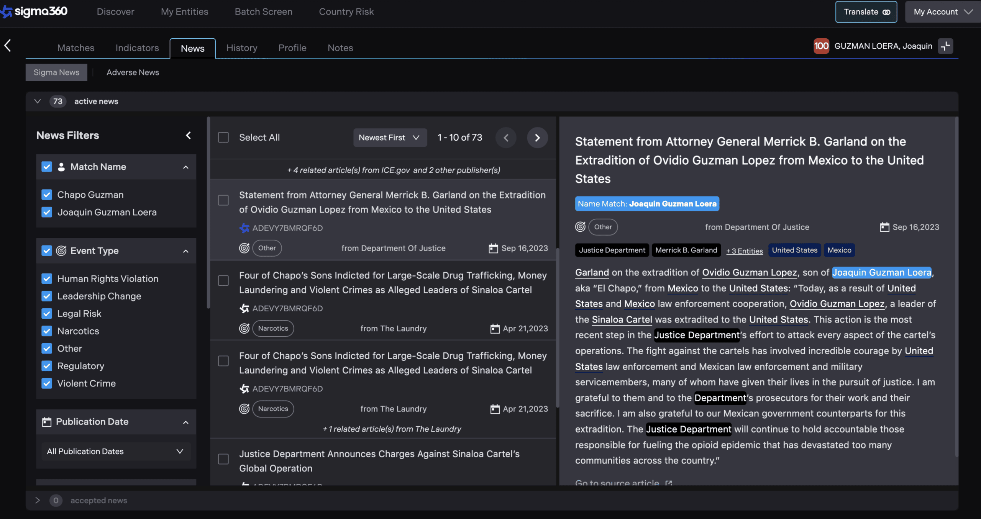
Task: Click the target icon in article detail panel
Action: [x=580, y=227]
